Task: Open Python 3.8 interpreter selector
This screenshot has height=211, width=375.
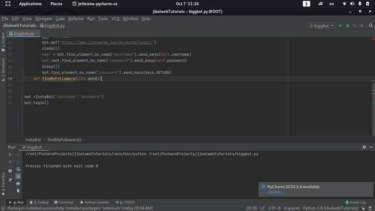Action: coord(330,209)
